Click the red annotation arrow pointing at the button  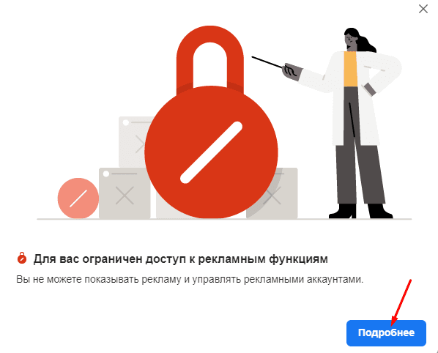(401, 302)
